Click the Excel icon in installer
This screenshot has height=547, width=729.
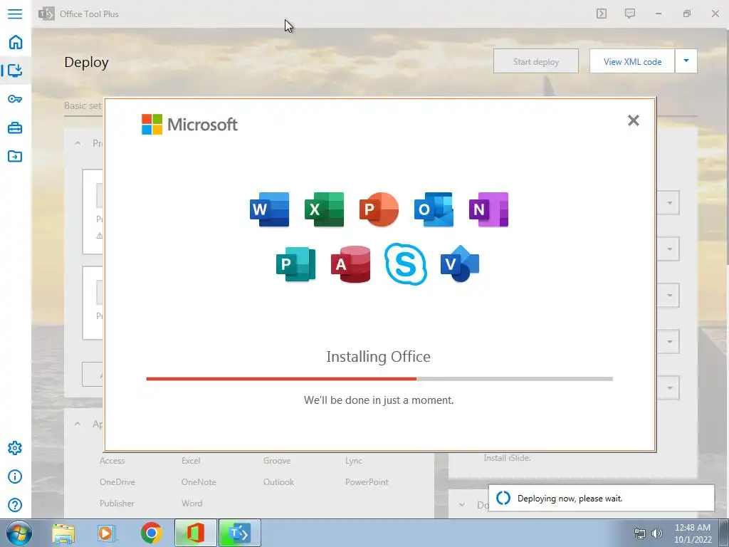[x=324, y=209]
